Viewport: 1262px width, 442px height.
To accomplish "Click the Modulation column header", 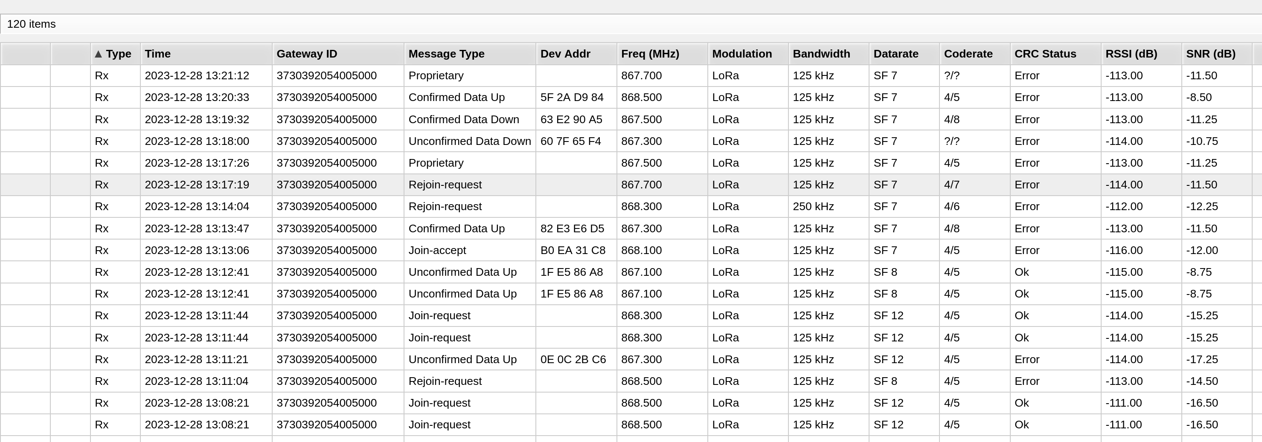I will pyautogui.click(x=748, y=54).
